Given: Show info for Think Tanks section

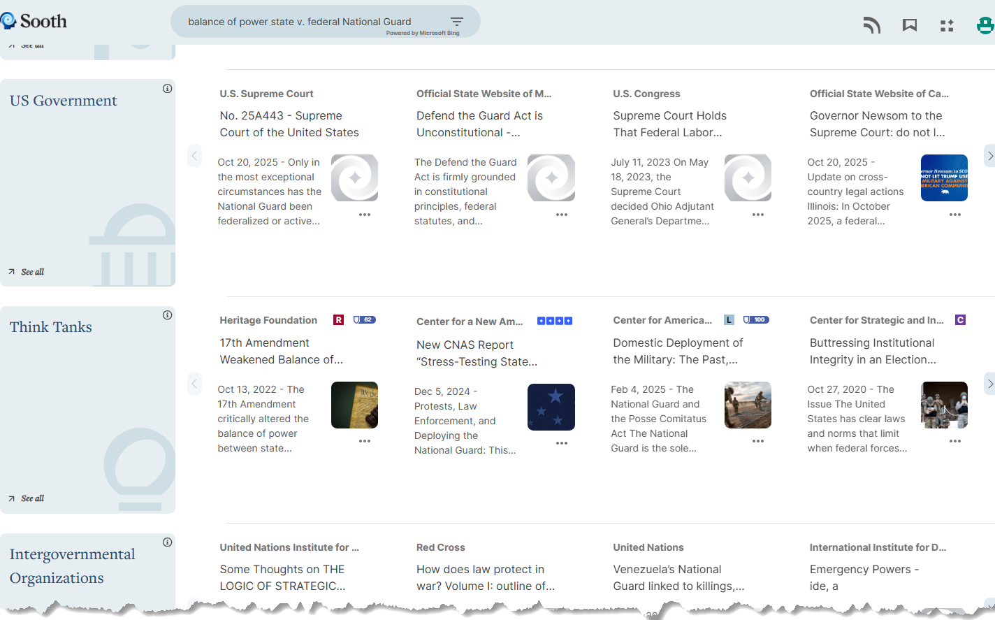Looking at the screenshot, I should [168, 315].
